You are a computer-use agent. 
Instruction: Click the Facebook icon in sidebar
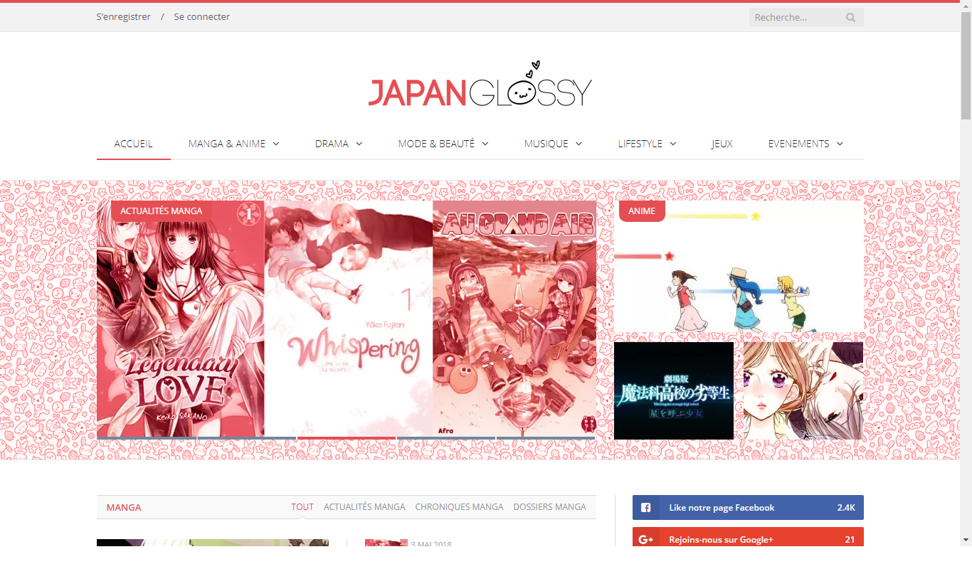(x=645, y=508)
